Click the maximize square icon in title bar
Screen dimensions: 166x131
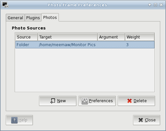(155, 5)
